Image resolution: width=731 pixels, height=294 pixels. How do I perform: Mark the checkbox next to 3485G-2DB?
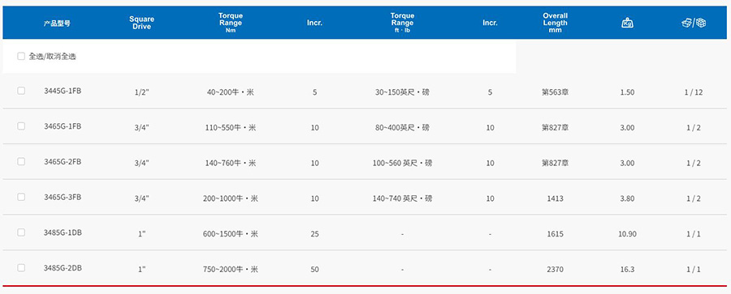[21, 267]
